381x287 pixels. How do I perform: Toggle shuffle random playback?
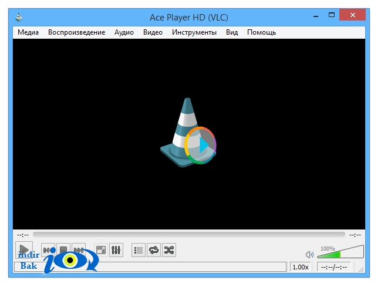169,250
